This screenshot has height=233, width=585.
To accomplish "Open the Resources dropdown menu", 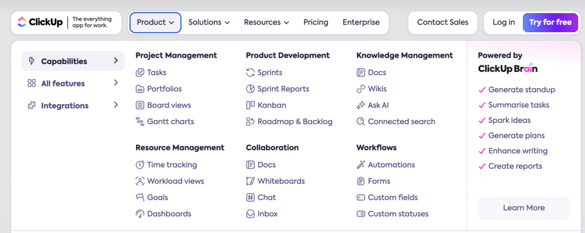I will pyautogui.click(x=266, y=22).
